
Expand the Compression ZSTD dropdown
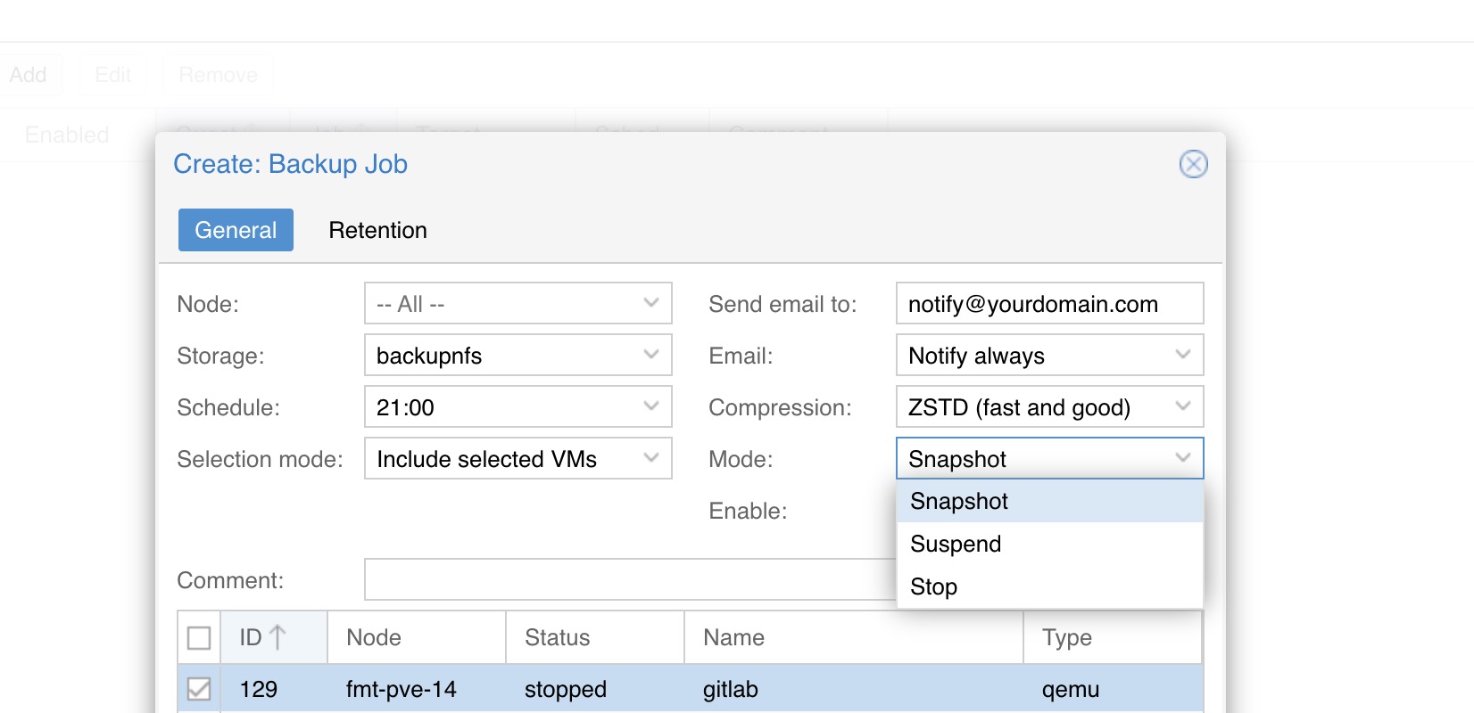click(1183, 407)
